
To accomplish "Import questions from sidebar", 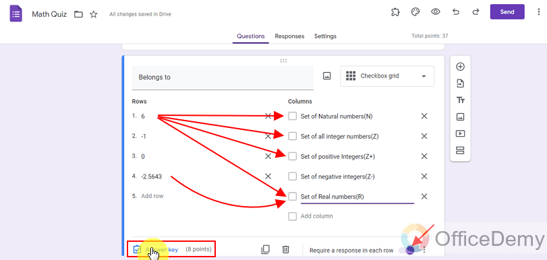I will 460,84.
